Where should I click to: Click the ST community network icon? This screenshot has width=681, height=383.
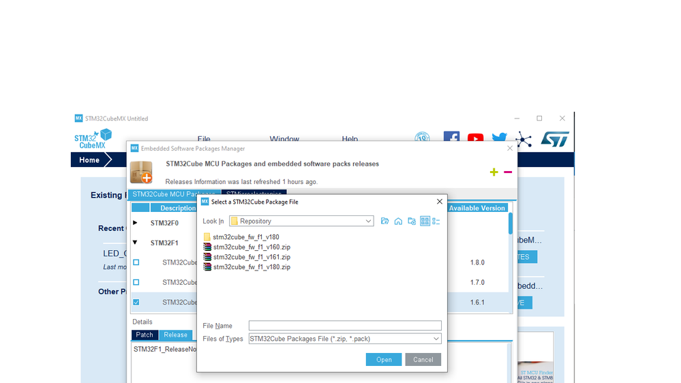[x=524, y=140]
